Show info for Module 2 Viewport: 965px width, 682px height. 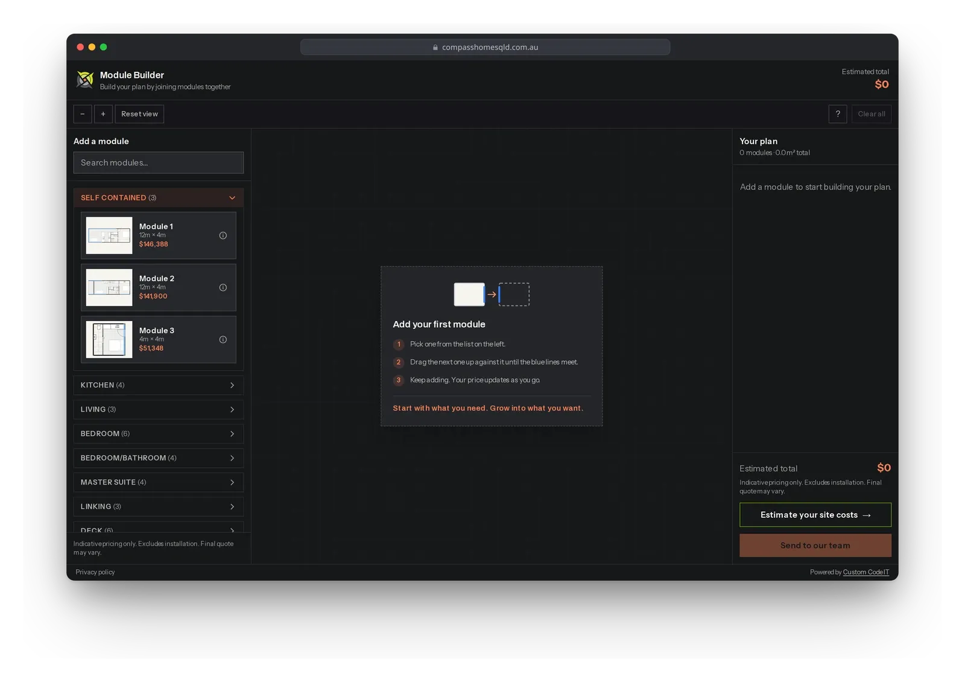pyautogui.click(x=223, y=287)
